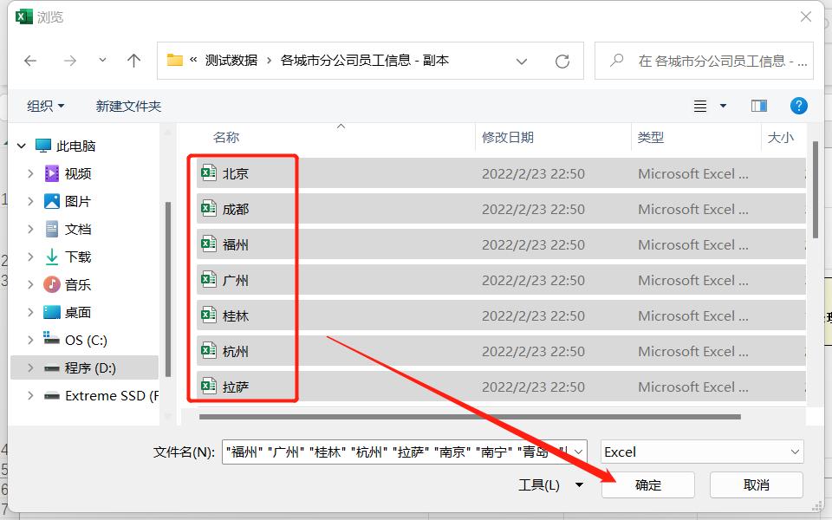Click the blue help question mark icon
The width and height of the screenshot is (832, 520).
798,105
